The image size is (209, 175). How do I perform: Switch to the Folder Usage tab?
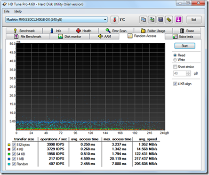[153, 31]
